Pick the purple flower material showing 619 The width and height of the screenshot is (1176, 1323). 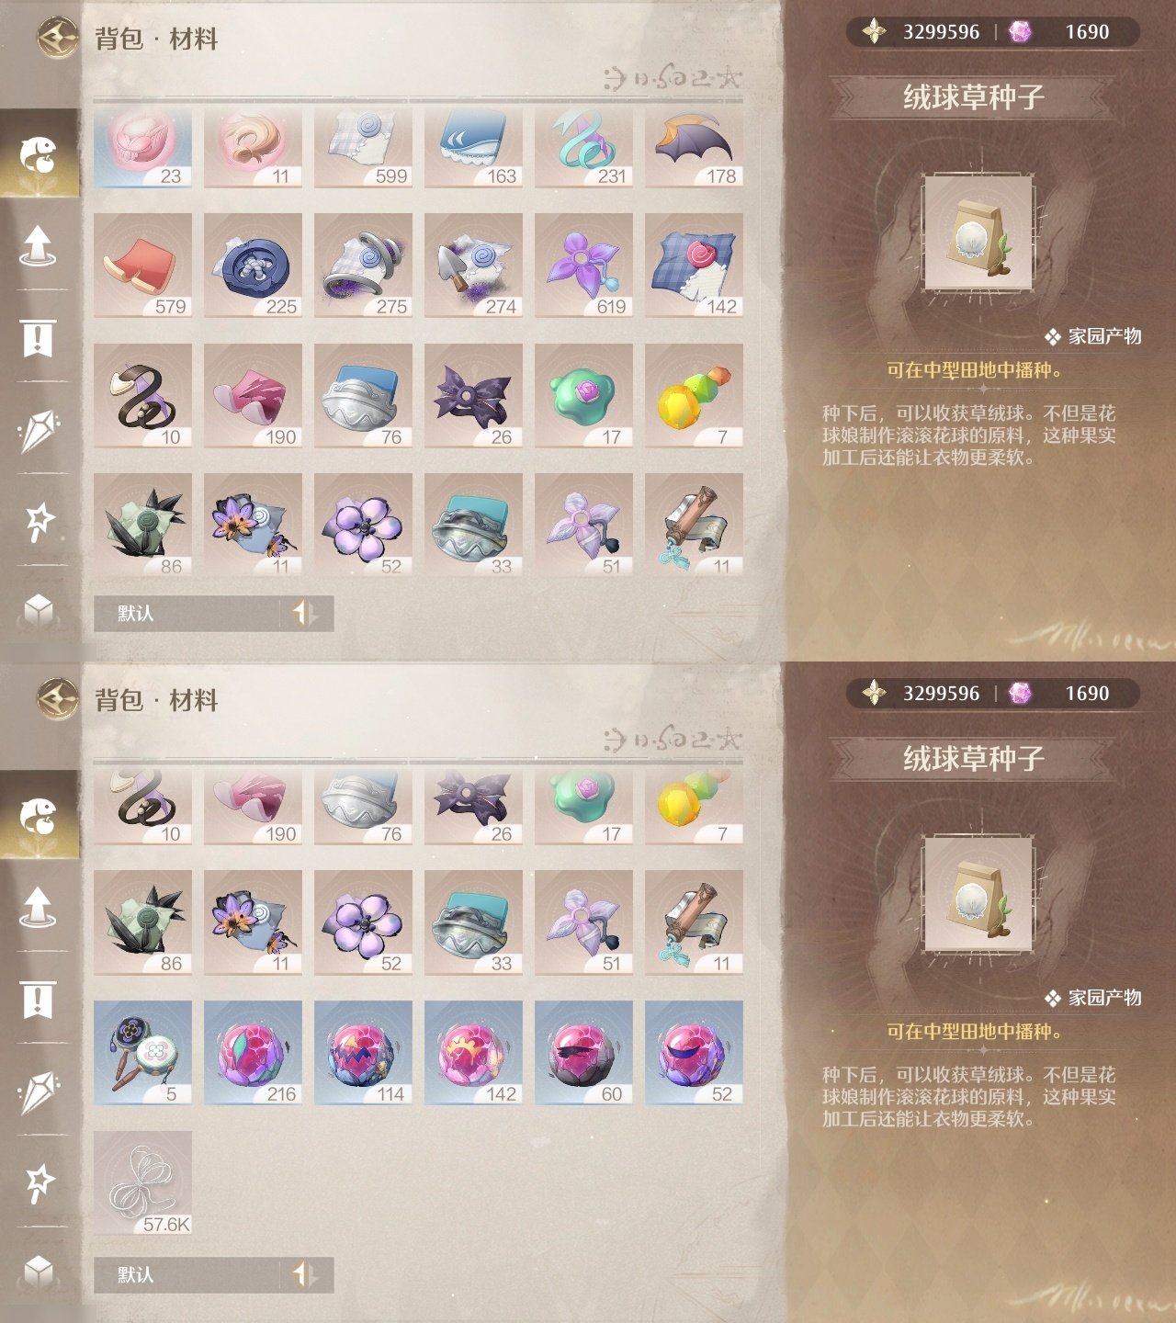[x=583, y=266]
